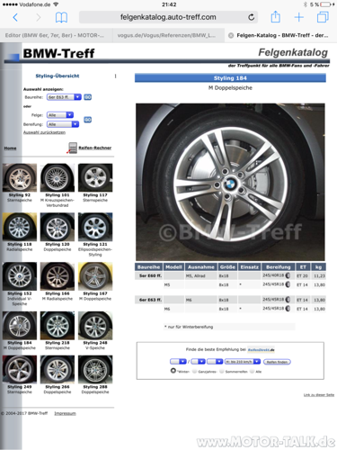
Task: Select the Alle radio button
Action: pos(253,372)
